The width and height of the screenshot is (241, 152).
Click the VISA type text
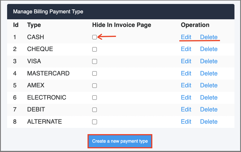click(34, 61)
